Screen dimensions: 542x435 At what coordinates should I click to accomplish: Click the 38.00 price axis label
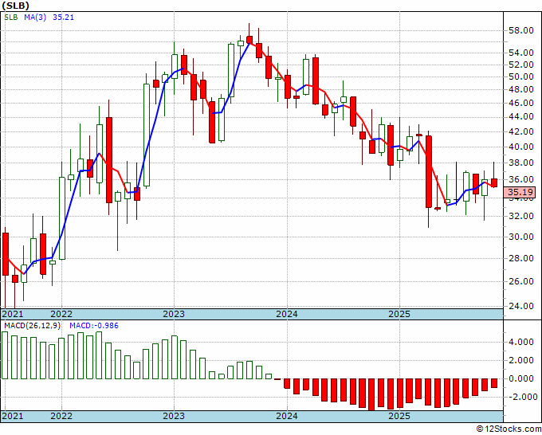tap(521, 163)
